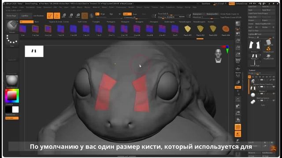The height and width of the screenshot is (158, 282).
Task: Switch to Pentagons category tab
Action: (111, 22)
